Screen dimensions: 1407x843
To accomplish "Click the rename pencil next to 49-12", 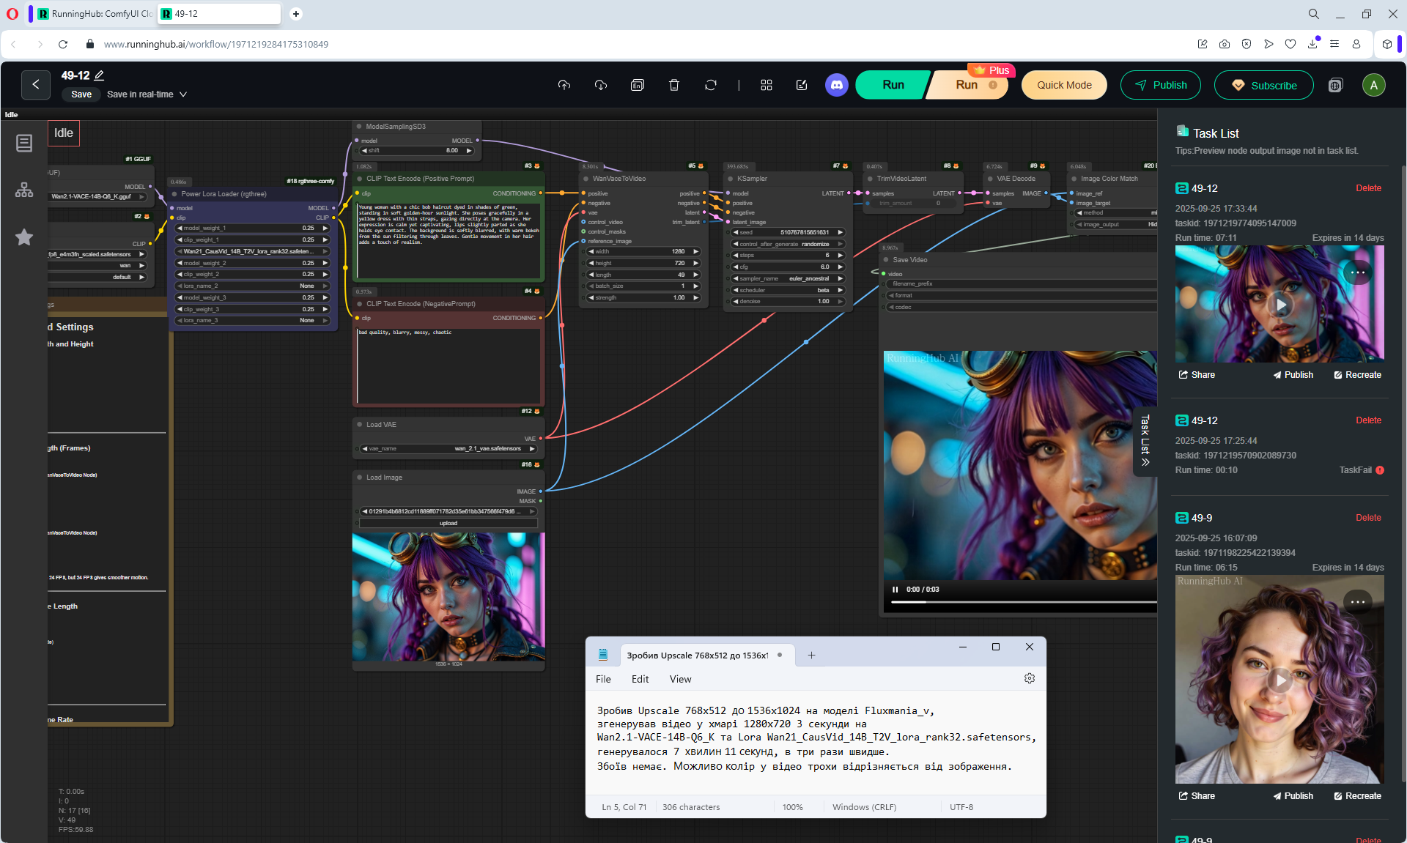I will (x=100, y=75).
